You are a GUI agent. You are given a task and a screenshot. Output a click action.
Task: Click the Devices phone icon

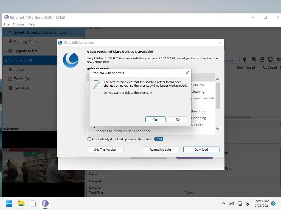click(10, 88)
